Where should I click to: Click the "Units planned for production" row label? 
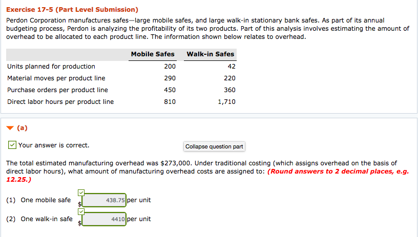click(51, 67)
